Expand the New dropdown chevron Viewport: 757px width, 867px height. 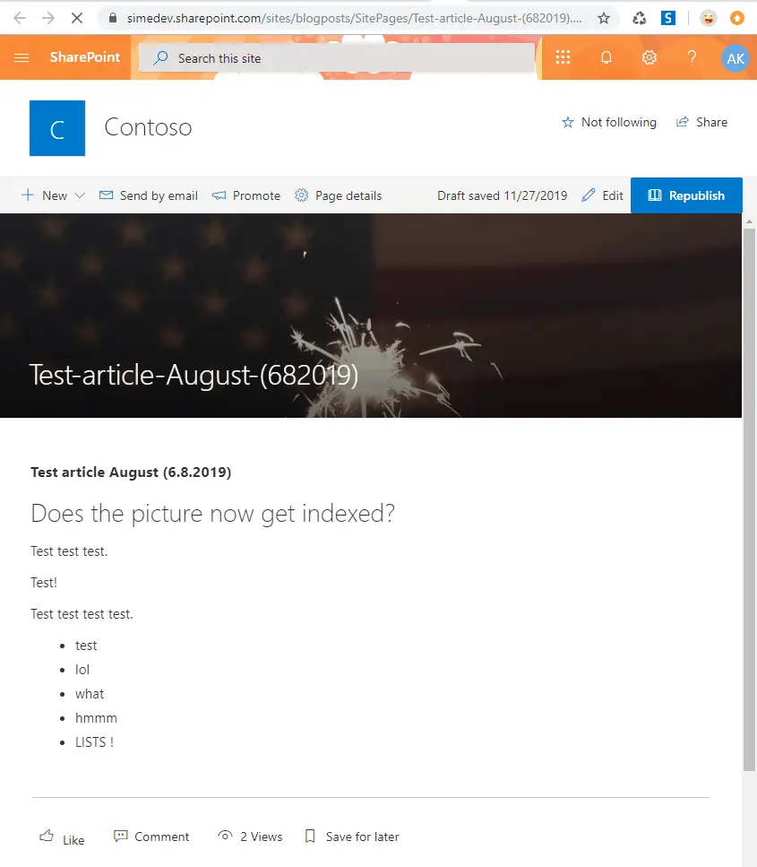pyautogui.click(x=80, y=195)
